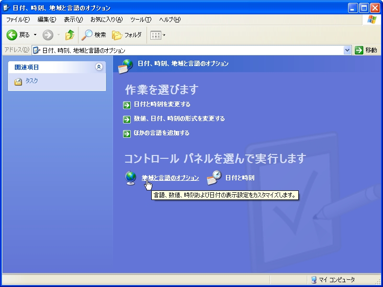Click the grayed Forward arrow button
The image size is (383, 287).
click(48, 35)
